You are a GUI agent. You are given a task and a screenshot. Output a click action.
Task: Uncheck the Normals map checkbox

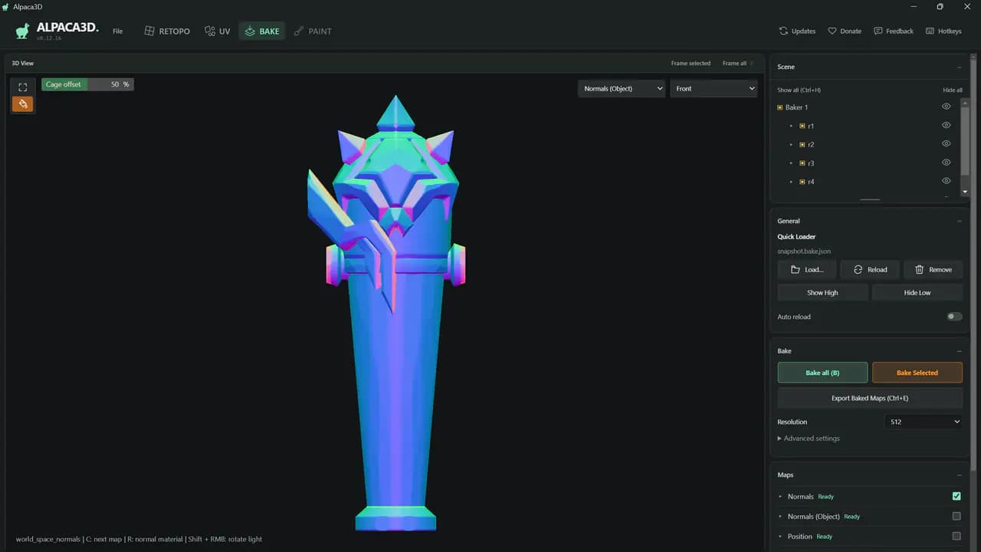(x=956, y=496)
